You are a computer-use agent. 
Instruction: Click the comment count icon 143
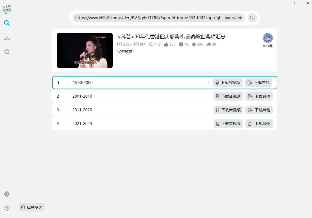click(x=151, y=44)
